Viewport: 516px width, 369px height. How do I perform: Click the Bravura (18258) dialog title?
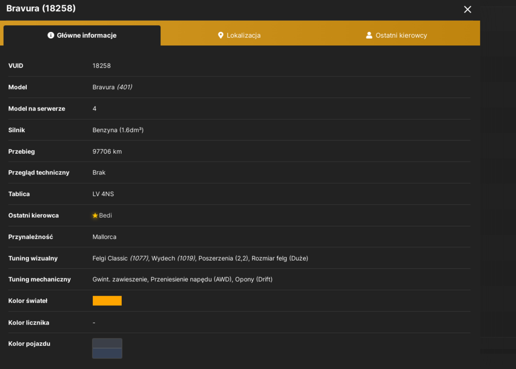(41, 8)
